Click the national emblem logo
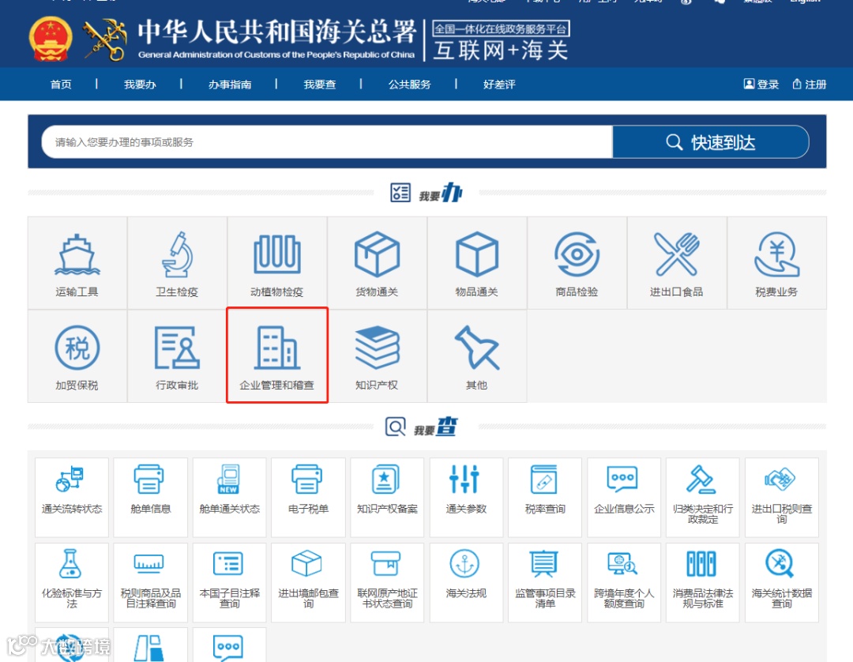Screen dimensions: 853x662 pos(51,39)
